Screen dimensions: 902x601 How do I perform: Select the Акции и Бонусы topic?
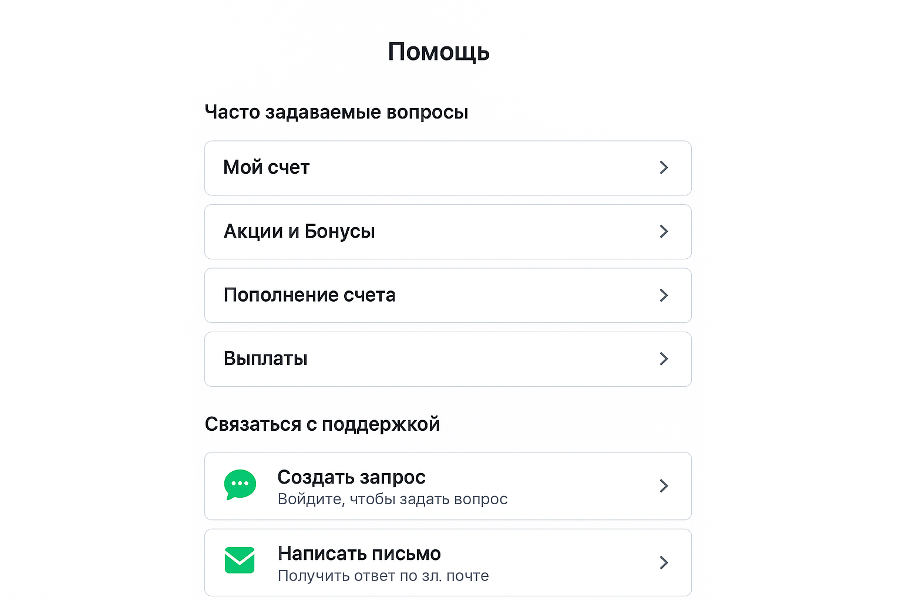coord(299,231)
